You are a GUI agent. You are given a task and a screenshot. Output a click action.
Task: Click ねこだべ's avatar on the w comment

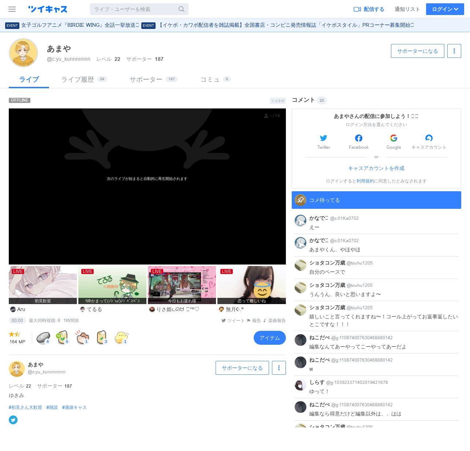pos(301,362)
